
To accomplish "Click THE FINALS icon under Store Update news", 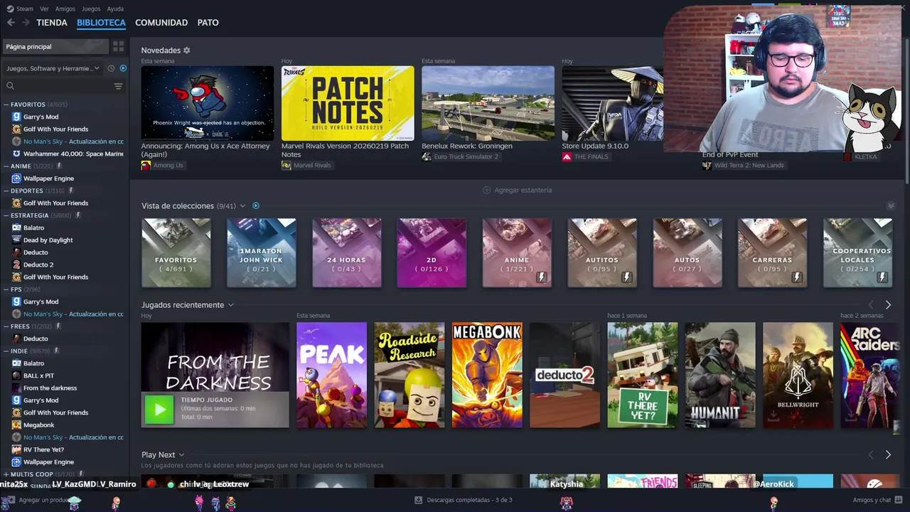I will coord(567,156).
